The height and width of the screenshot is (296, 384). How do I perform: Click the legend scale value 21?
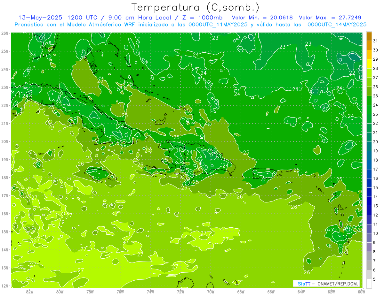point(376,133)
